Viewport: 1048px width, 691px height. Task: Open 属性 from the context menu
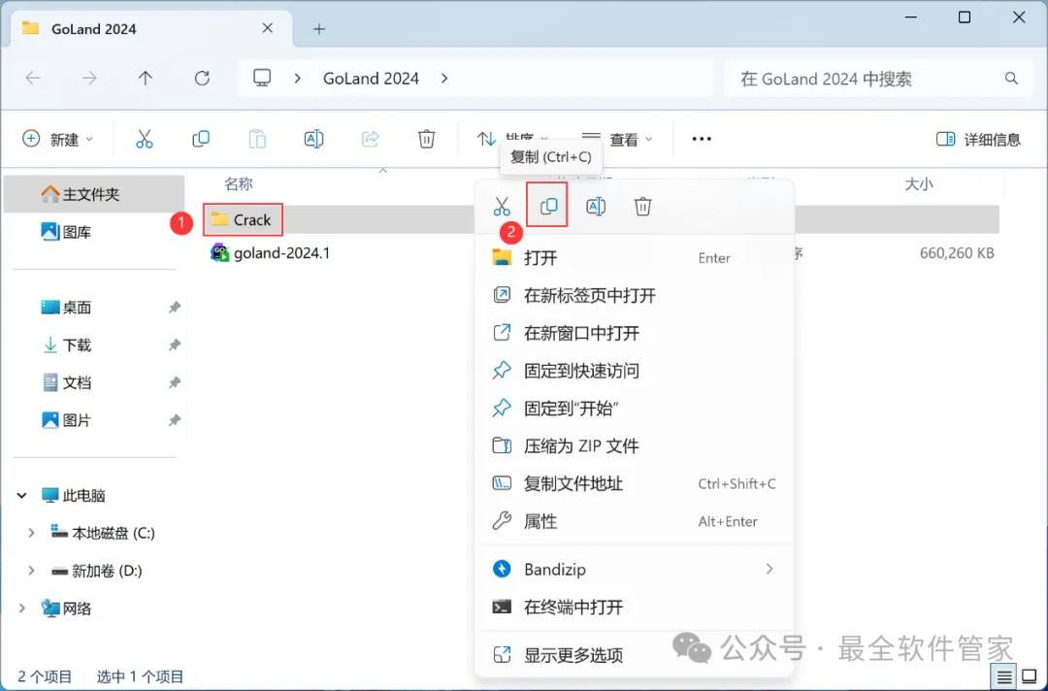point(634,521)
